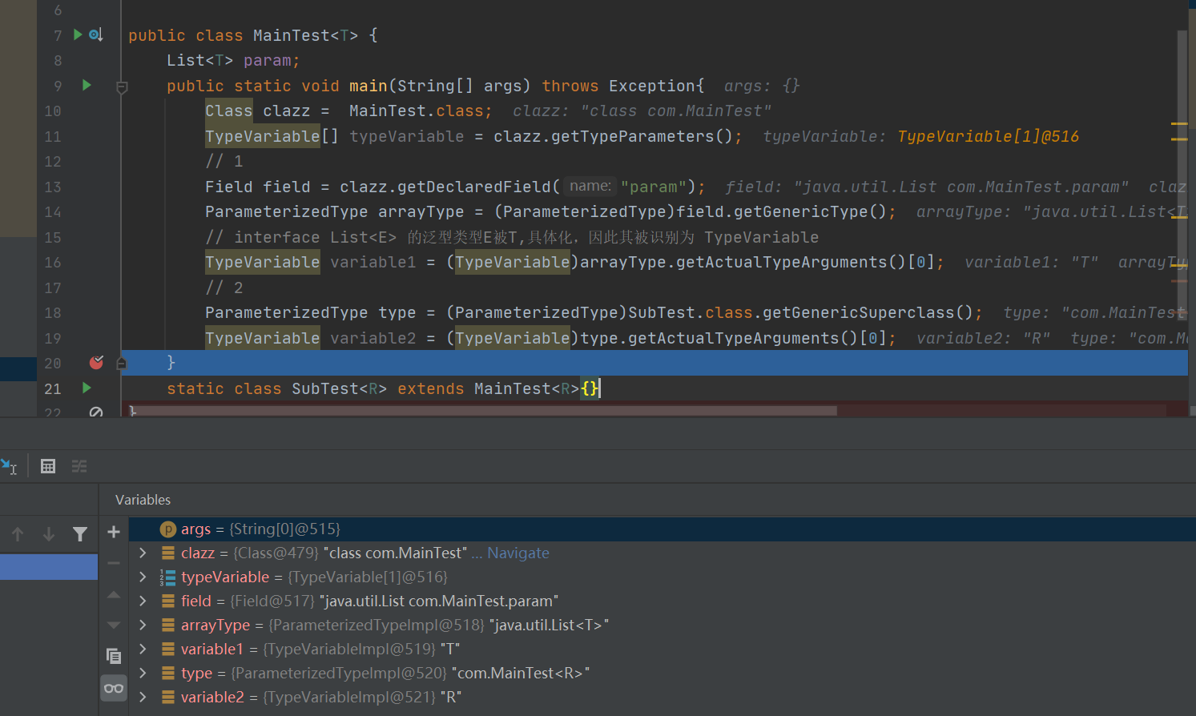Collapse the main method fold marker on line 9
Image resolution: width=1196 pixels, height=716 pixels.
122,86
